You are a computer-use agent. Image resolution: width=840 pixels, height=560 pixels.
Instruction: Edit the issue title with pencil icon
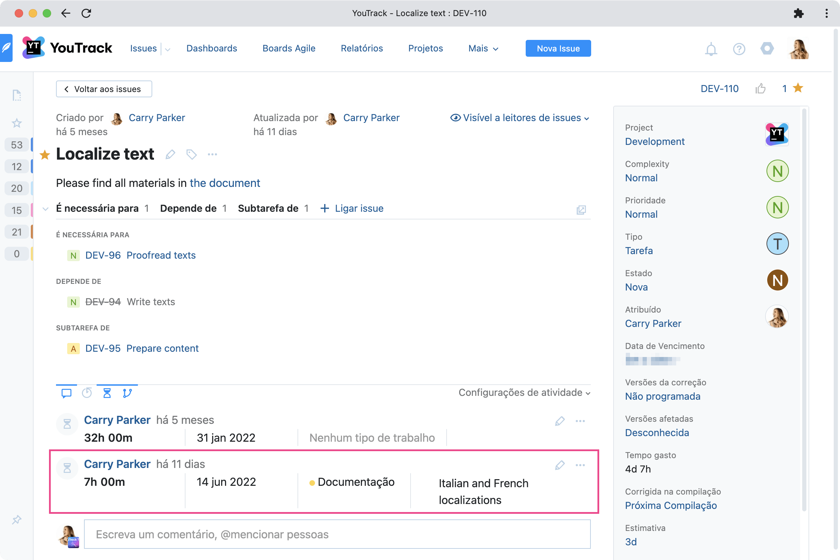170,154
